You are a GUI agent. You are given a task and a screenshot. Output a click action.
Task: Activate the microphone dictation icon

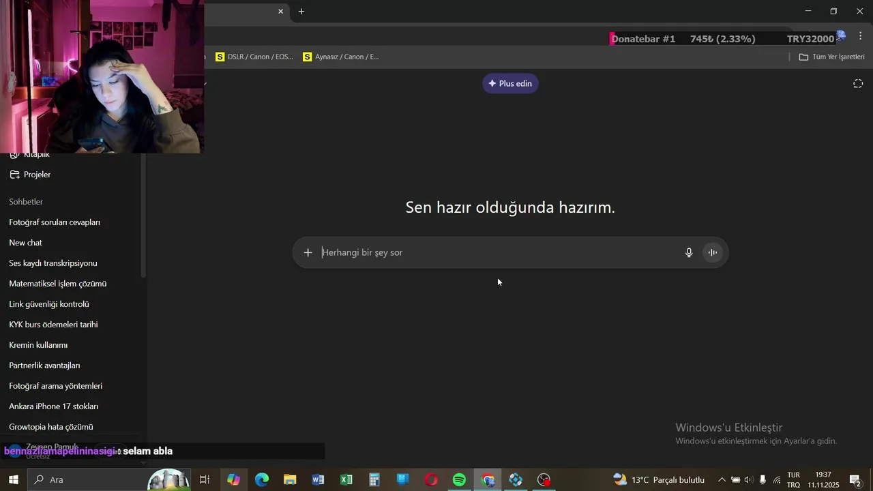(689, 252)
